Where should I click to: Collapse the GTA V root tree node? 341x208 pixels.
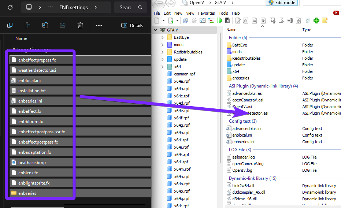tap(156, 30)
